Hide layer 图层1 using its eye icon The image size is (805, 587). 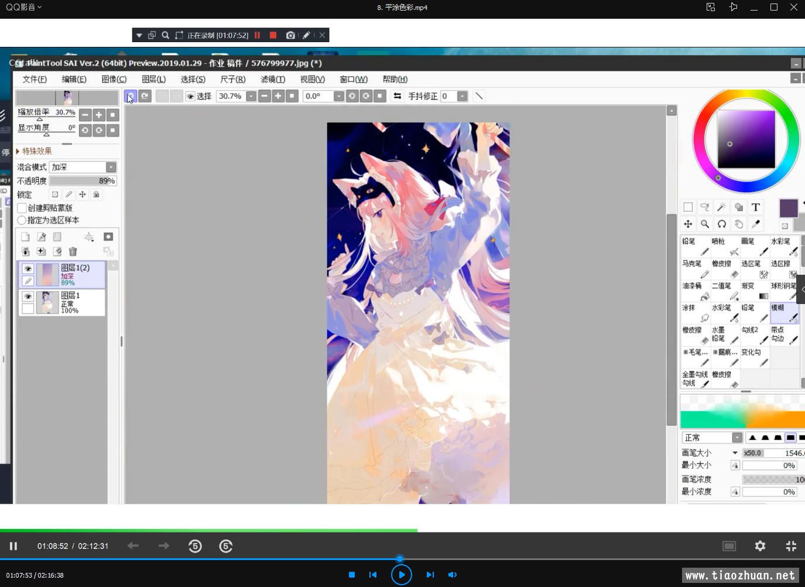pos(28,296)
